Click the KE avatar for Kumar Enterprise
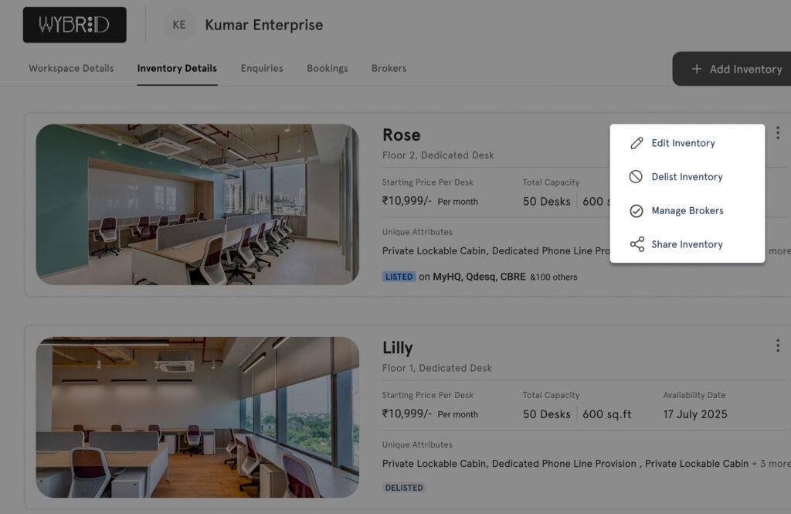The width and height of the screenshot is (791, 514). tap(179, 25)
